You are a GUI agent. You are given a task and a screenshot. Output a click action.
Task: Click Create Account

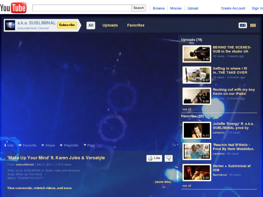click(x=233, y=8)
